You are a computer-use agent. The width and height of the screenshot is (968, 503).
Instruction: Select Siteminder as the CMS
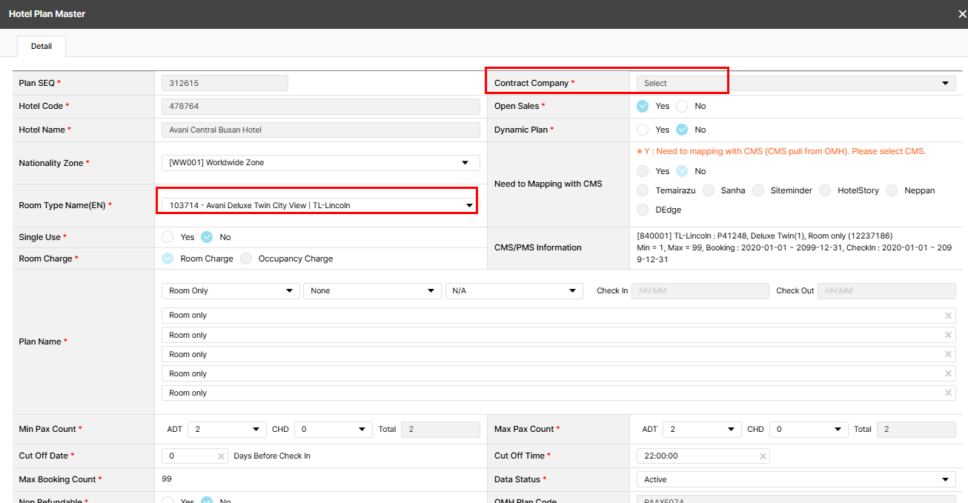(x=758, y=190)
